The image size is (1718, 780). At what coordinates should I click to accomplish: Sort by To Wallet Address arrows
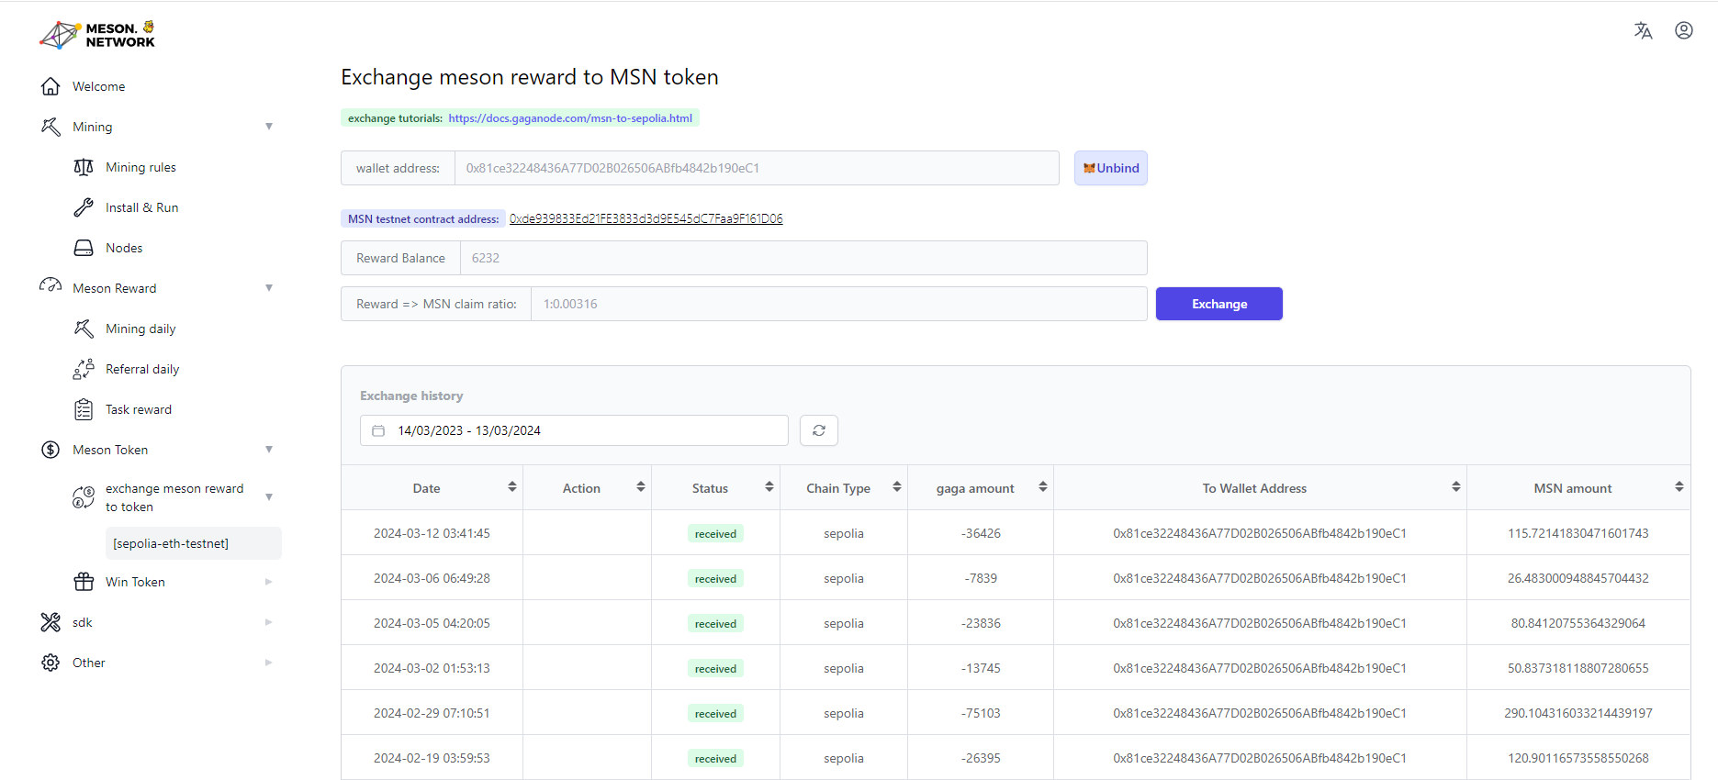[1456, 487]
